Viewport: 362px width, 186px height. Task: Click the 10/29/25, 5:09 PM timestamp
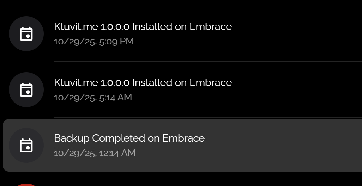(94, 42)
